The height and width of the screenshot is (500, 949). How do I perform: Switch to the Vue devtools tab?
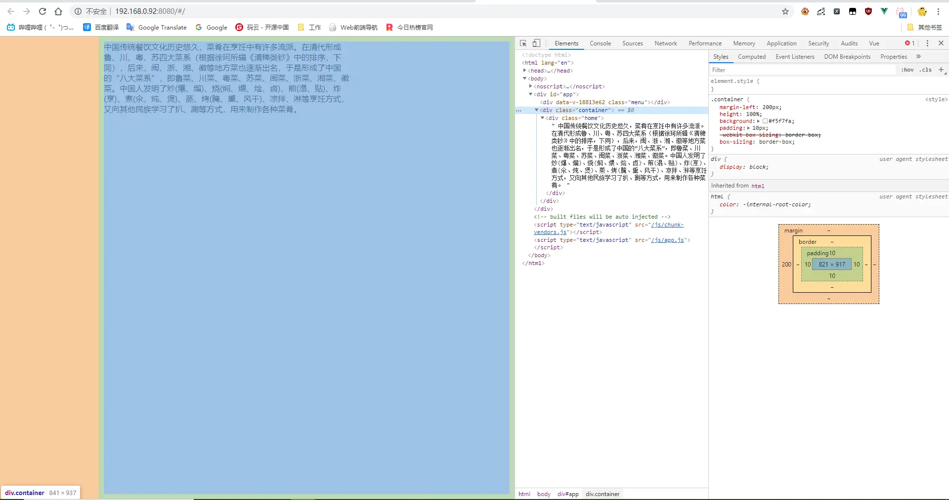[874, 43]
